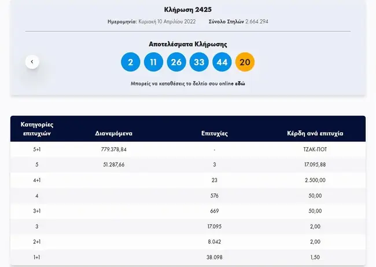The image size is (376, 267).
Task: Select distributed amount '51.287,66'
Action: click(113, 164)
